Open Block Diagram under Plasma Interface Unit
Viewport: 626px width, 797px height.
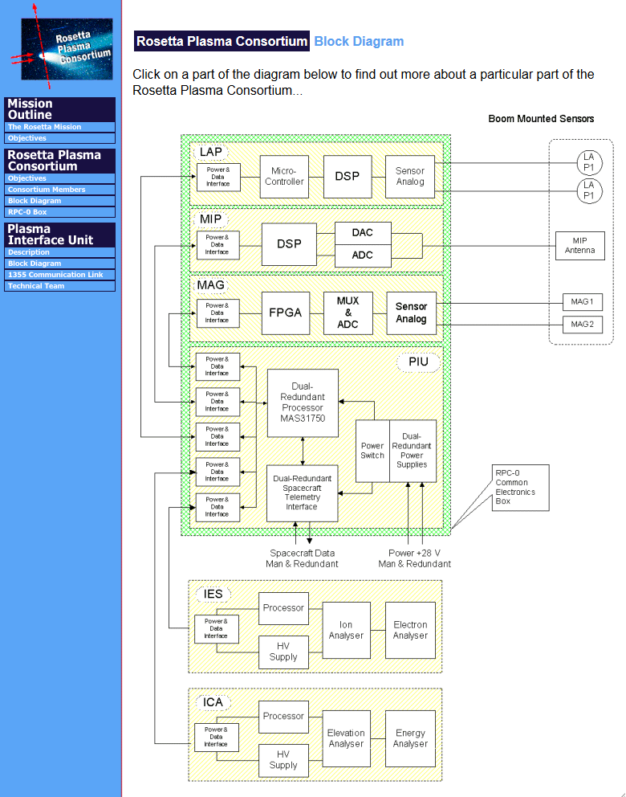[60, 264]
